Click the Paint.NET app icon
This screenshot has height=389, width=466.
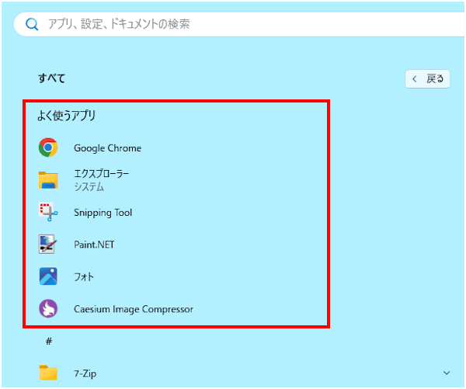pyautogui.click(x=47, y=245)
